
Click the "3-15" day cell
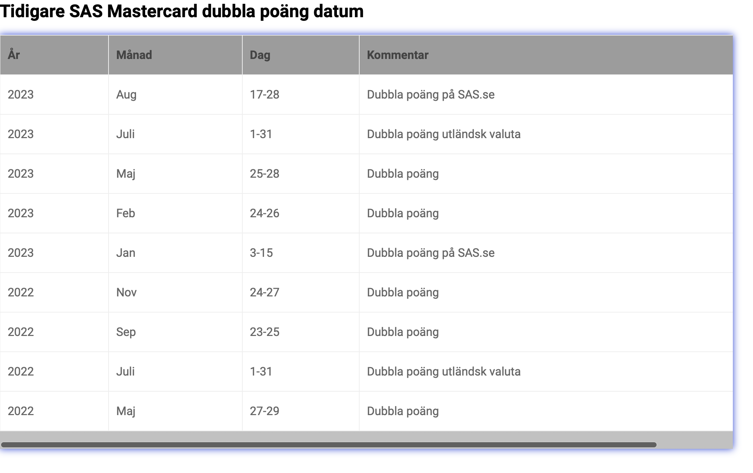(261, 253)
